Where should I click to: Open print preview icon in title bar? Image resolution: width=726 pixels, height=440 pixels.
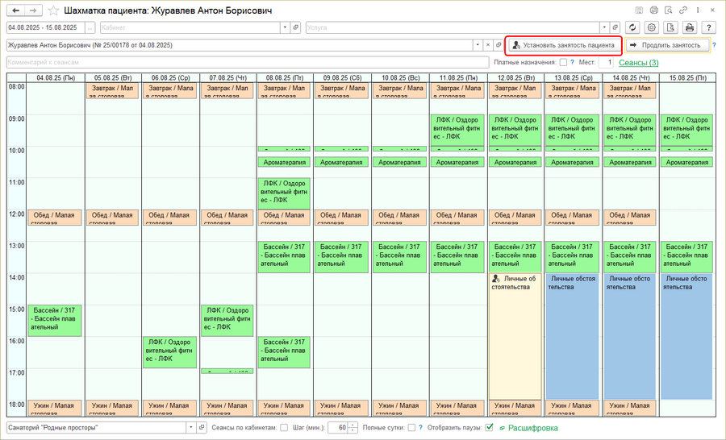pos(668,10)
